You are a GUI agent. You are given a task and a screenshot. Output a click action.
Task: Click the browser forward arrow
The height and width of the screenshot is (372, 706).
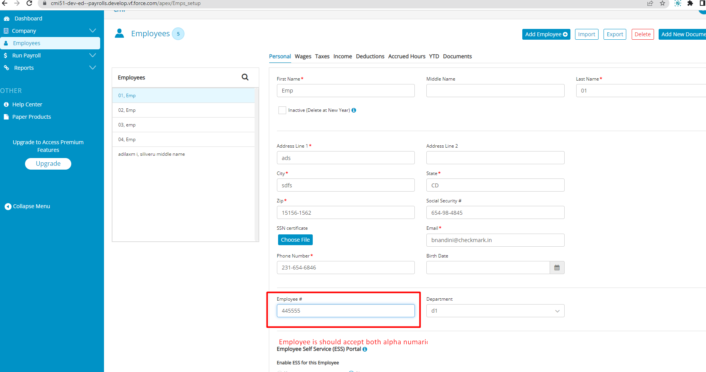tap(17, 3)
